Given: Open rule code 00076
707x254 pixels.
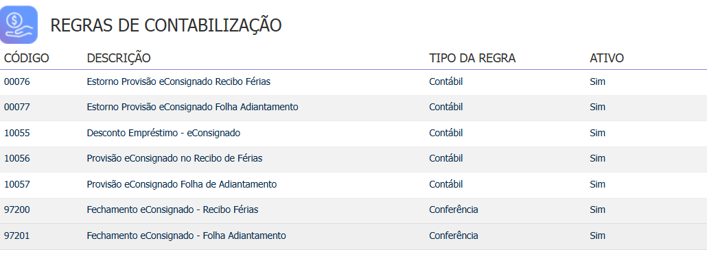Looking at the screenshot, I should tap(16, 82).
